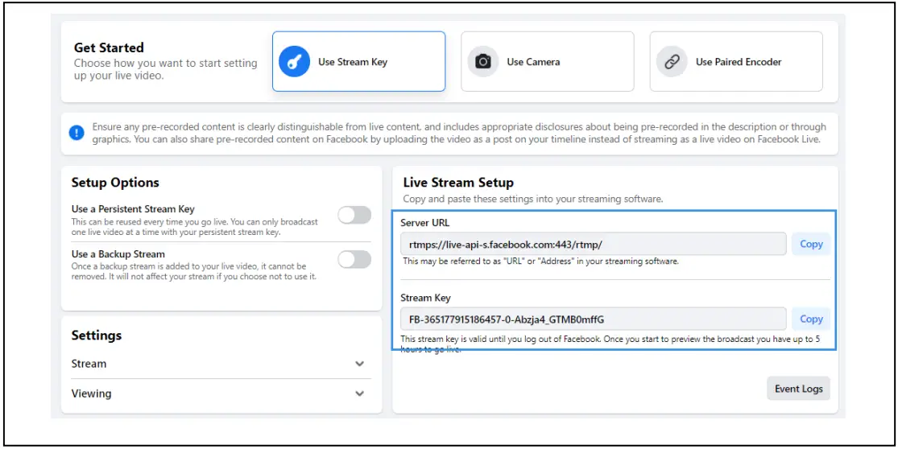The height and width of the screenshot is (449, 898).
Task: Click the Settings panel heading
Action: pos(96,336)
